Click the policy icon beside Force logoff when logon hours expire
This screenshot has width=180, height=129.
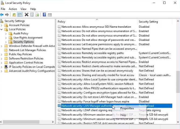coord(59,101)
